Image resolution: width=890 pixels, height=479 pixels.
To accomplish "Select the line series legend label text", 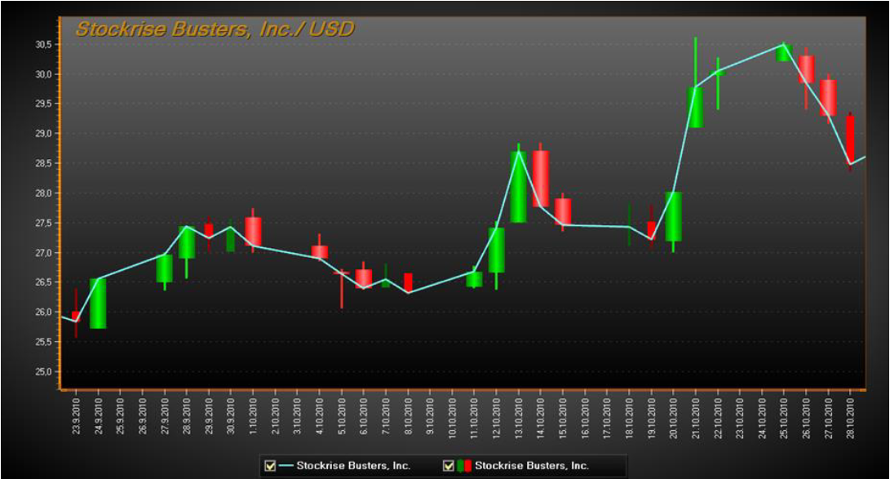I will click(353, 466).
